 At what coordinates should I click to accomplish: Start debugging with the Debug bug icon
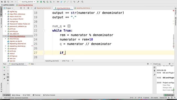[41, 2]
